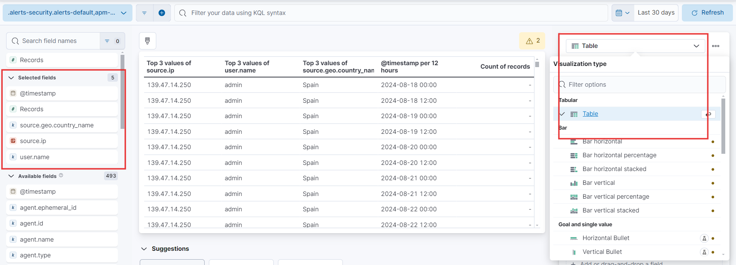Open the three-dot options beside Table
736x265 pixels.
(716, 46)
